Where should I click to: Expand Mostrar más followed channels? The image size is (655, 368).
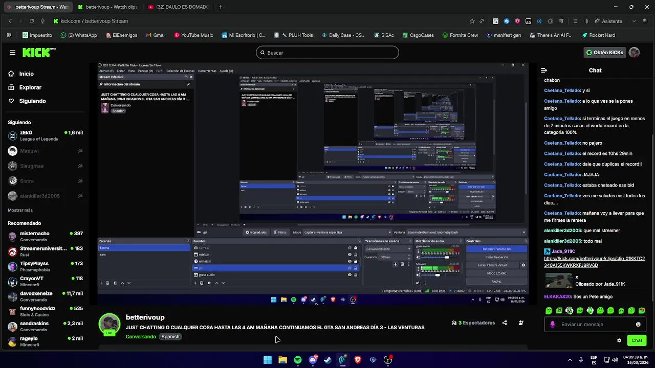point(20,210)
